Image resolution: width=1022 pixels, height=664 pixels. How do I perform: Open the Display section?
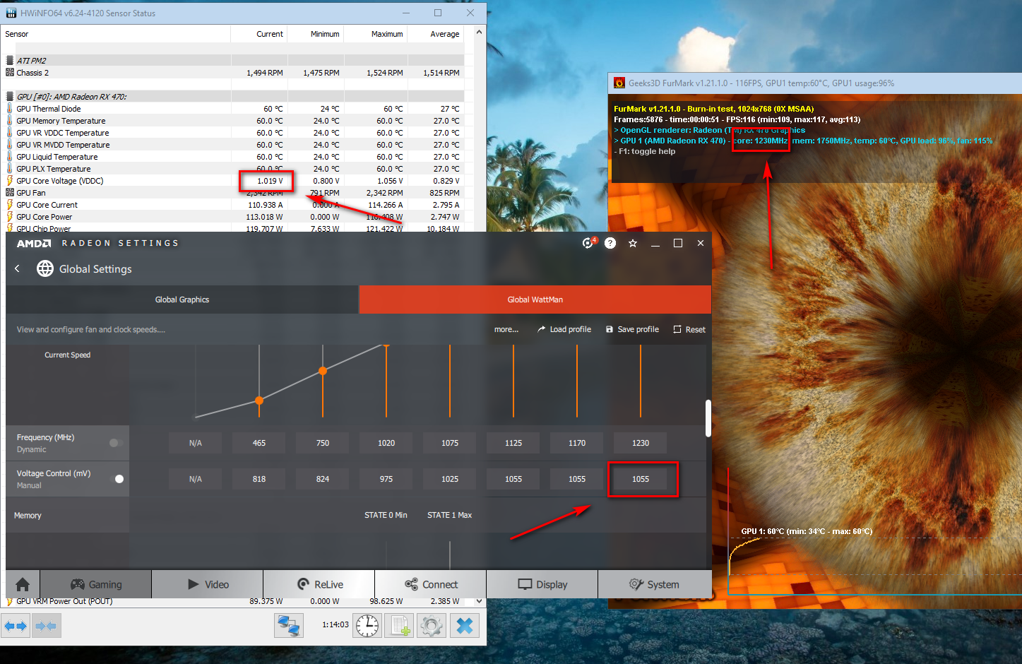coord(542,584)
